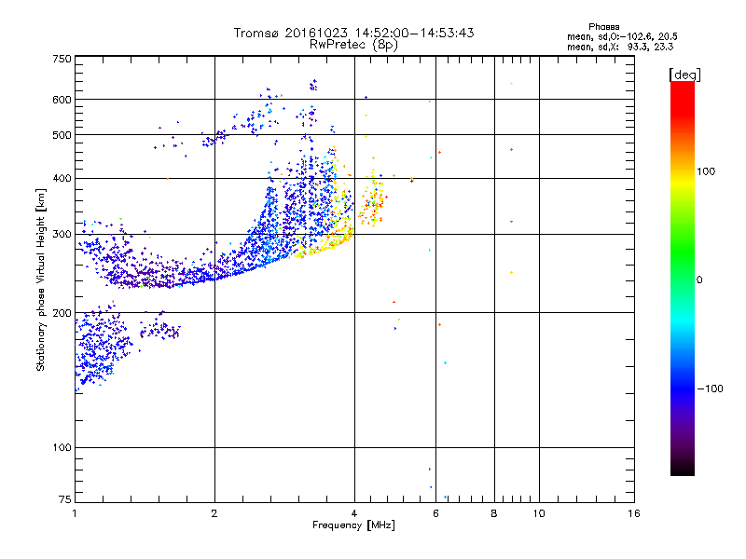Screen dimensions: 746x559
Task: Click the black bottom end of the colorbar
Action: (x=683, y=466)
